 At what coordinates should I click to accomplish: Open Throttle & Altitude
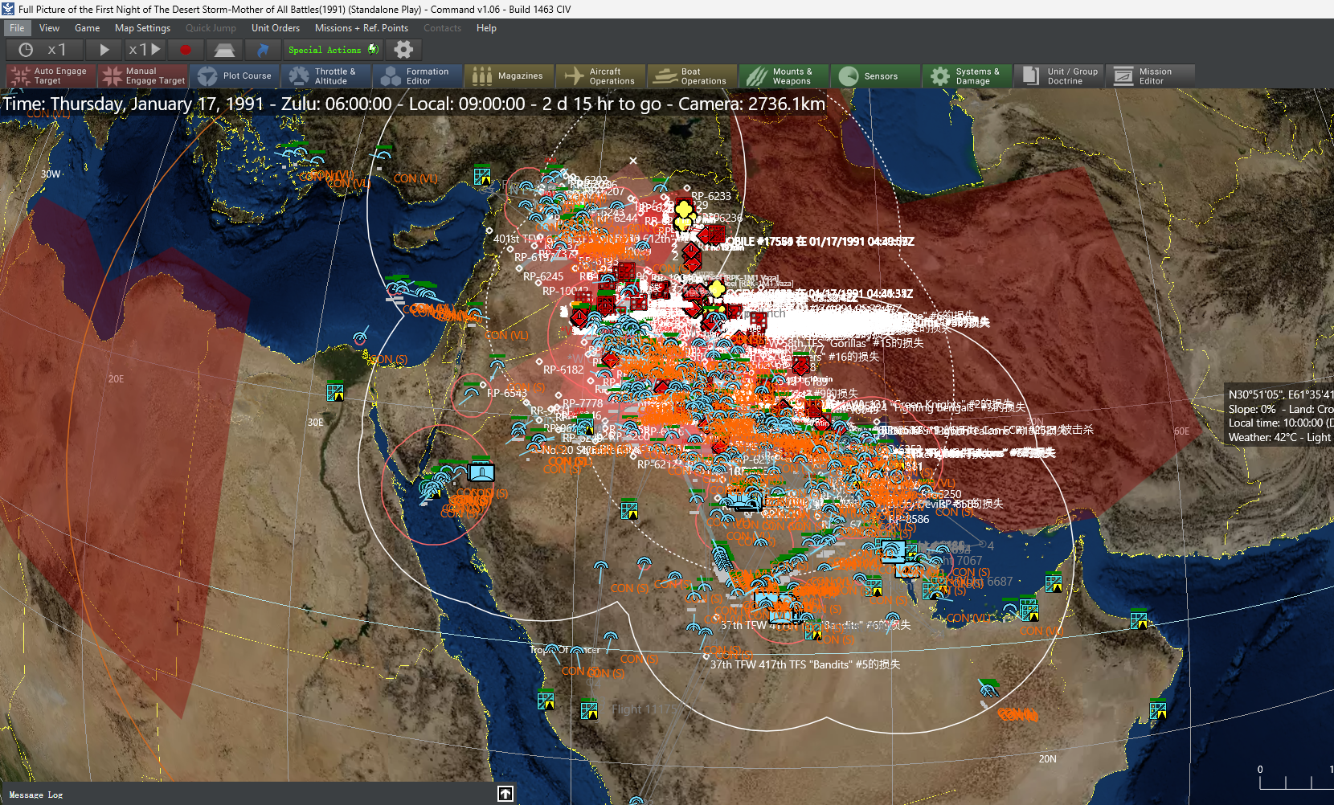(326, 76)
